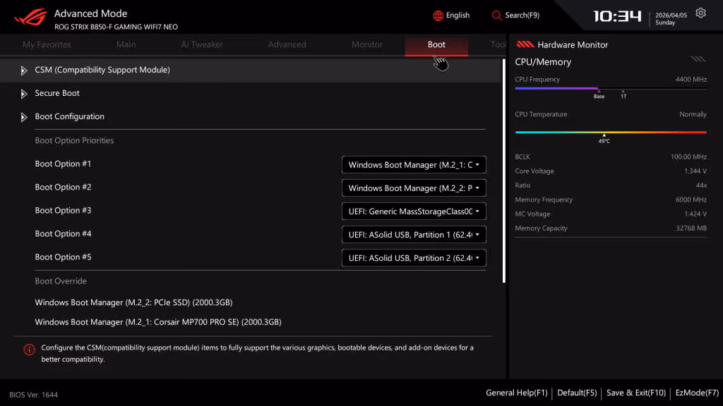The image size is (723, 406).
Task: Open the Boot Option #1 dropdown
Action: coord(414,165)
